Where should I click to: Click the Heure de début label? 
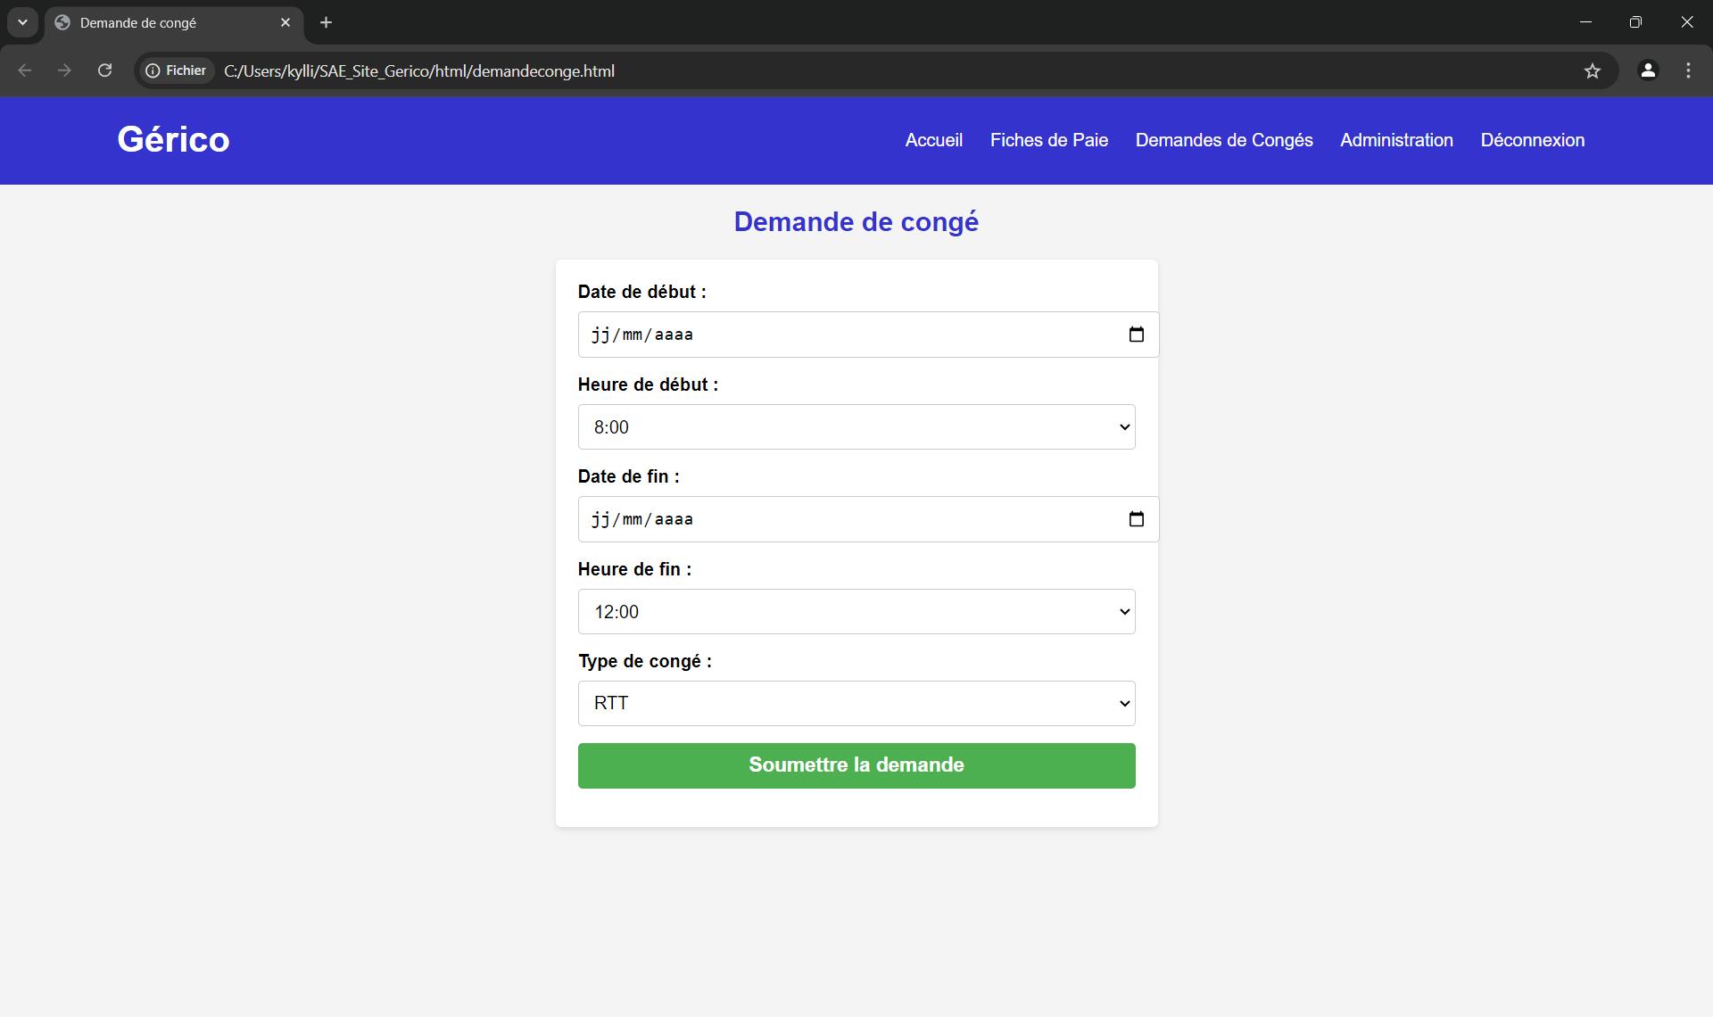tap(648, 384)
